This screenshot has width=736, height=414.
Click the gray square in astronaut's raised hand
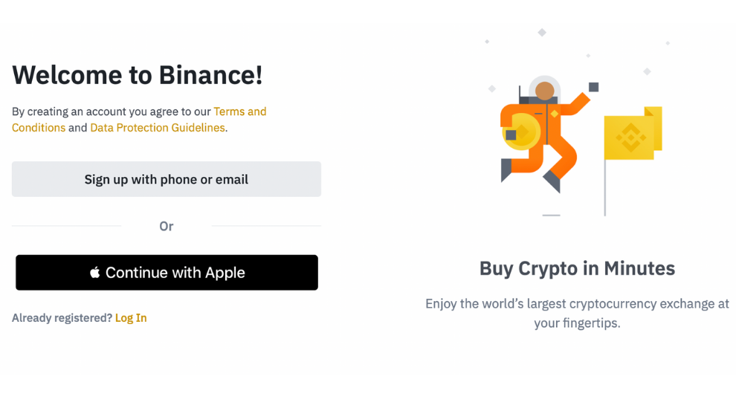click(x=593, y=87)
